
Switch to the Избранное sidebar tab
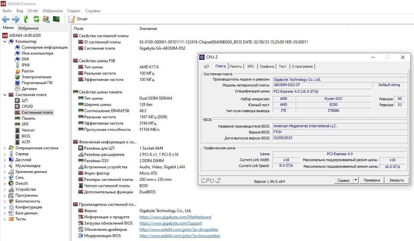click(28, 28)
